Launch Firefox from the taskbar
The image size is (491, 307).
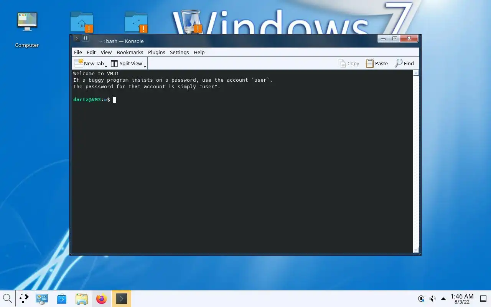point(102,299)
